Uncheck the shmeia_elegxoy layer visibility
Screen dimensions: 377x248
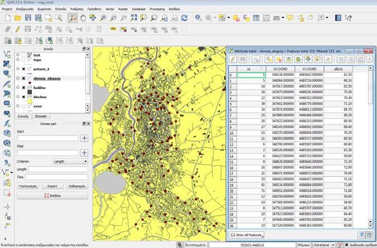pyautogui.click(x=24, y=78)
